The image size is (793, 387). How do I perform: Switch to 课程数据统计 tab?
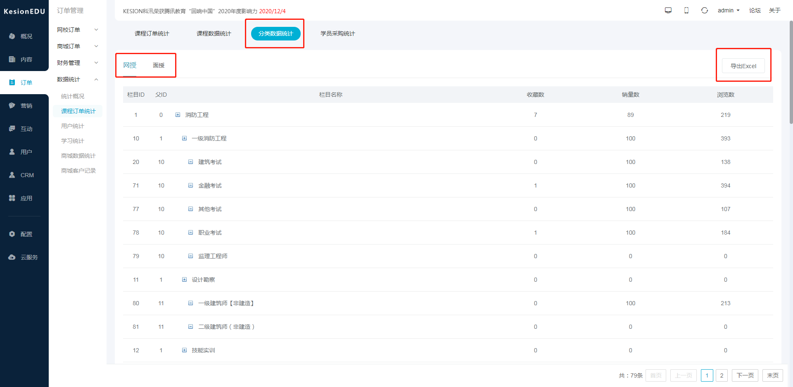[x=214, y=33]
